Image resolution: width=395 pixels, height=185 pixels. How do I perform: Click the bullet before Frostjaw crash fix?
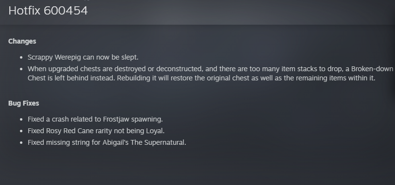click(21, 119)
